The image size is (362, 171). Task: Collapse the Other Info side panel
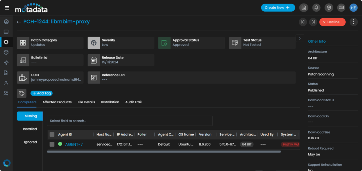[x=300, y=38]
